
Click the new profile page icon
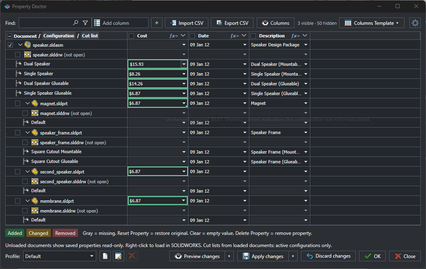(x=105, y=256)
